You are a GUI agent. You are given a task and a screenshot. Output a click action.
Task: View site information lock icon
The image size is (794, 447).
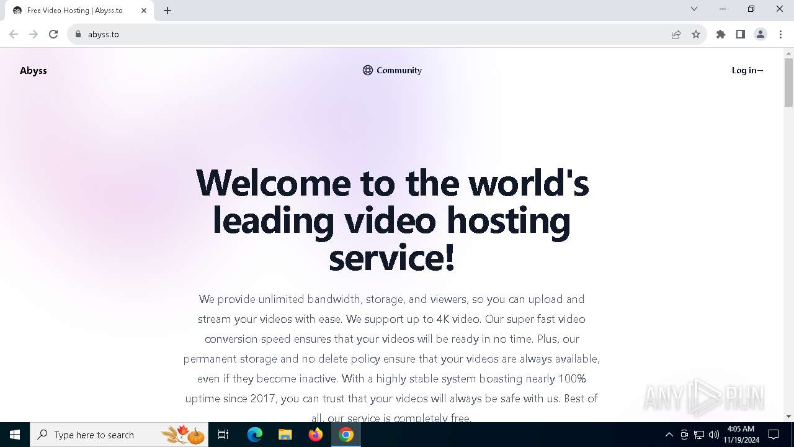tap(78, 34)
